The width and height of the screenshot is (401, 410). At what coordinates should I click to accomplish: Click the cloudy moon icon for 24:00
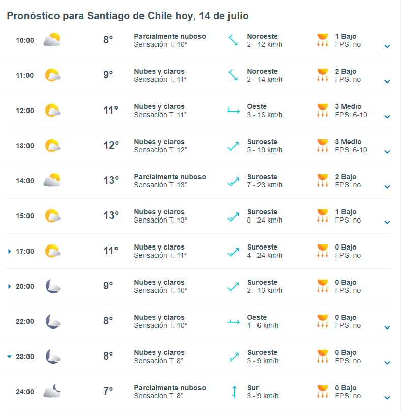pyautogui.click(x=52, y=392)
